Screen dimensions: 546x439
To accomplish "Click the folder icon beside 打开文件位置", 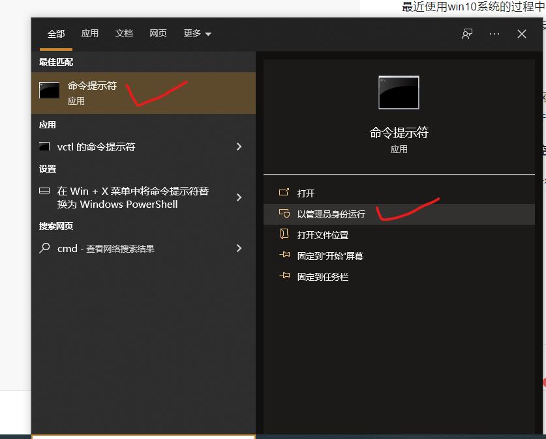I will [284, 234].
